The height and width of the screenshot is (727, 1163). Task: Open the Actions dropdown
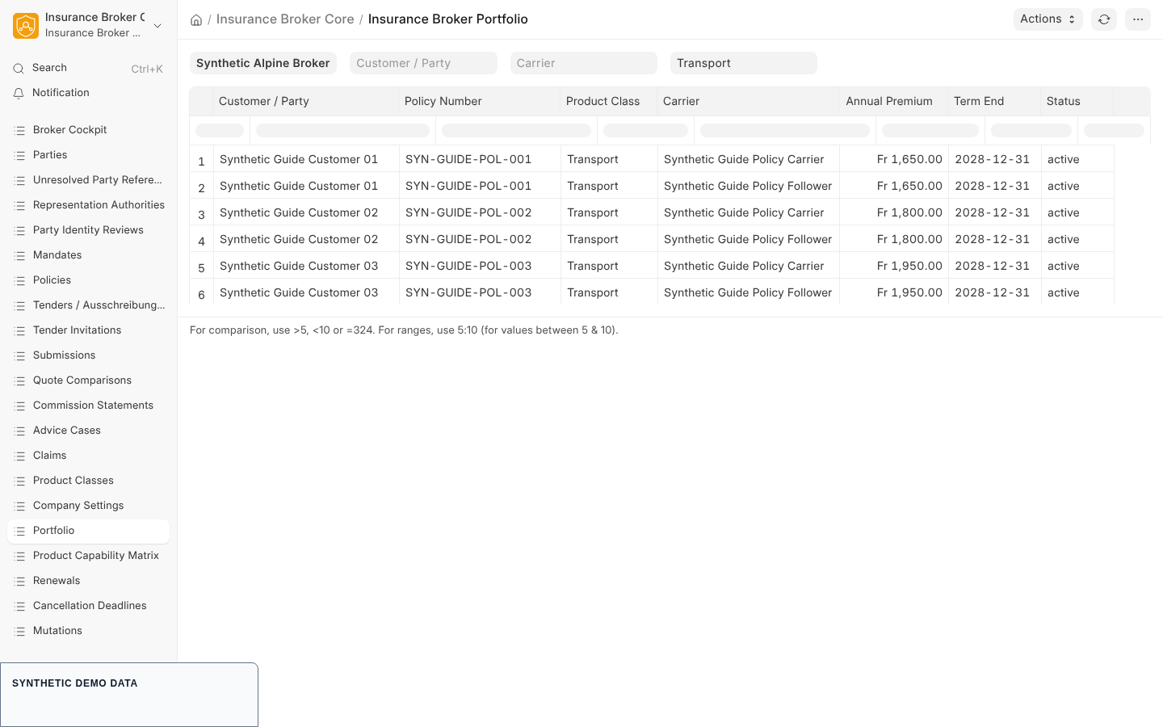coord(1048,19)
